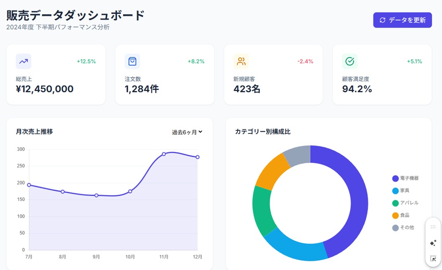Click the area-select capture icon in the floating toolbar
The image size is (442, 270).
(432, 258)
